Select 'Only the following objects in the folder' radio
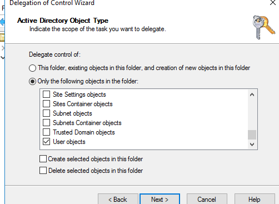Screen dimensions: 279x204 (x=32, y=81)
